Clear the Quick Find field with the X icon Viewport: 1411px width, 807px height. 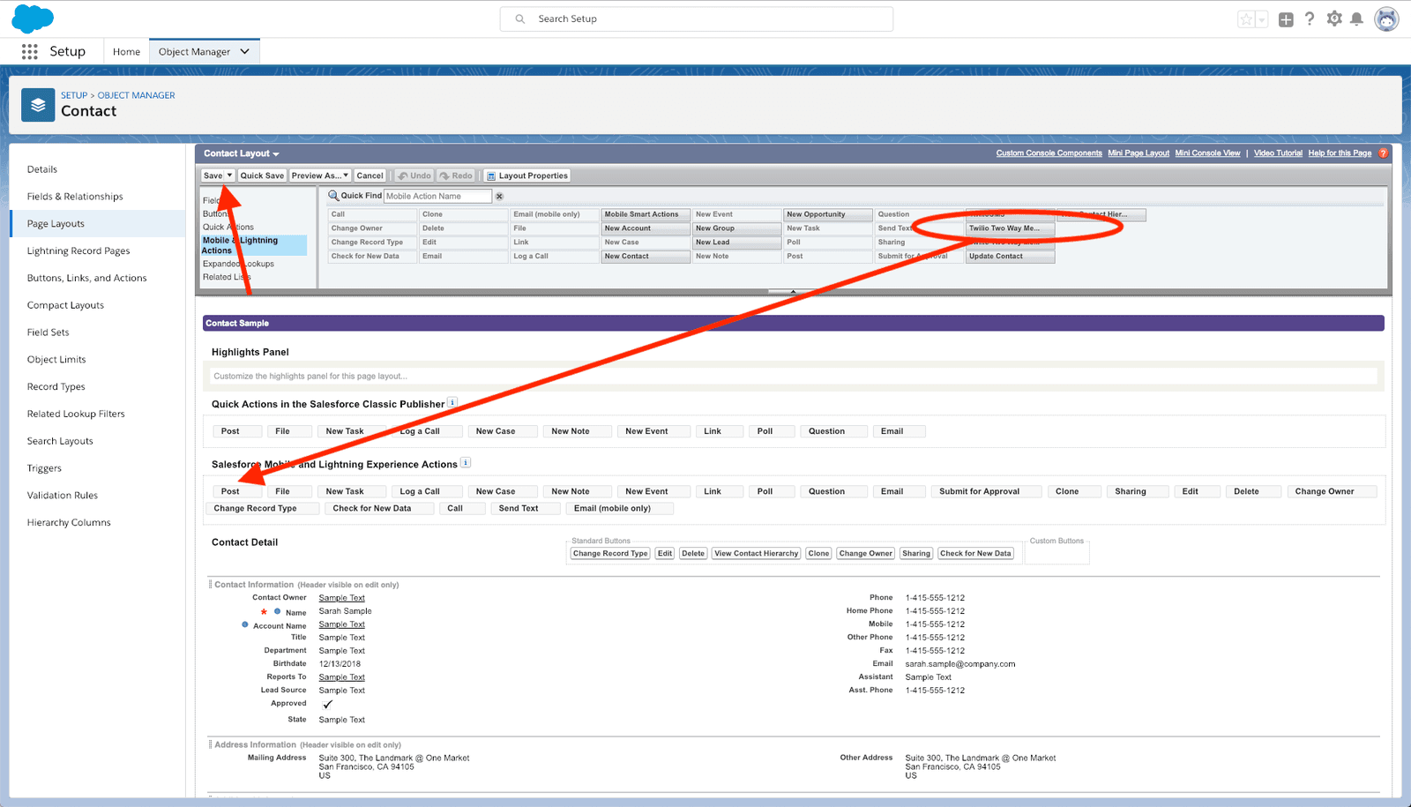[499, 195]
